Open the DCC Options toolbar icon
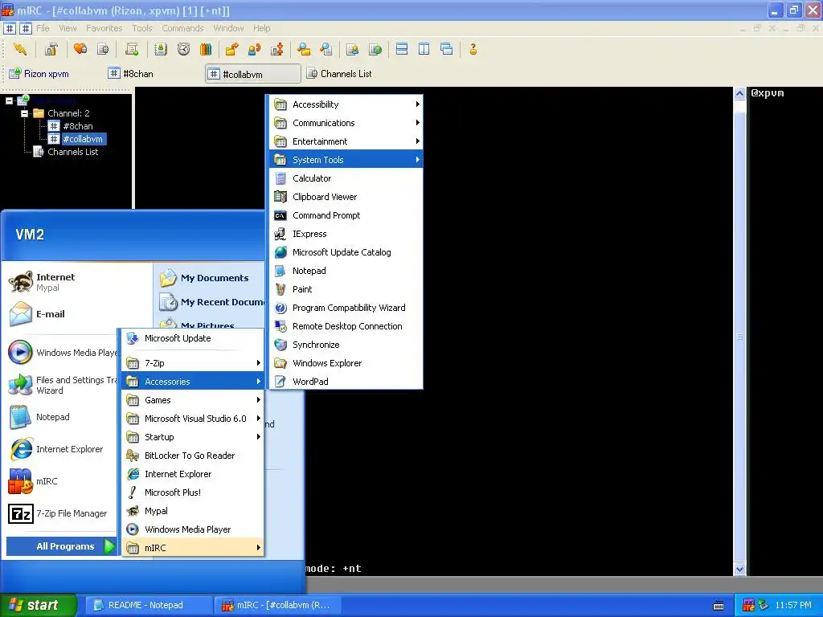Screen dimensions: 823x617 [277, 49]
